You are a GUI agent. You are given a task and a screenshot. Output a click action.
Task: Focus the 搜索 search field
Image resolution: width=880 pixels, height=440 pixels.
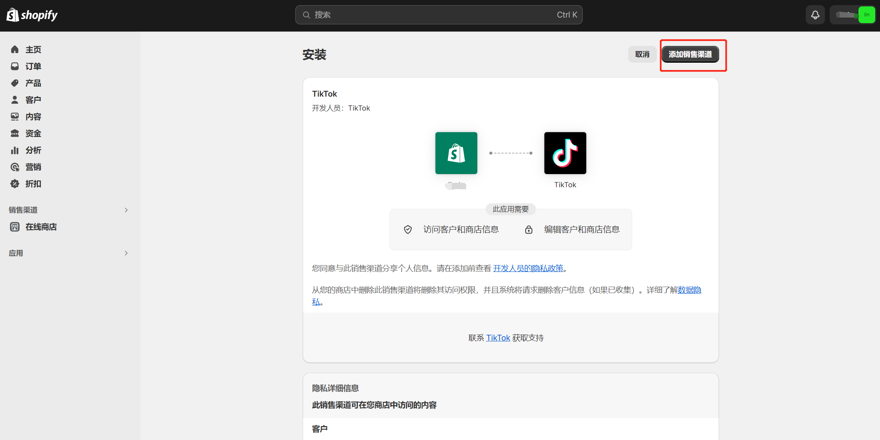pos(439,15)
